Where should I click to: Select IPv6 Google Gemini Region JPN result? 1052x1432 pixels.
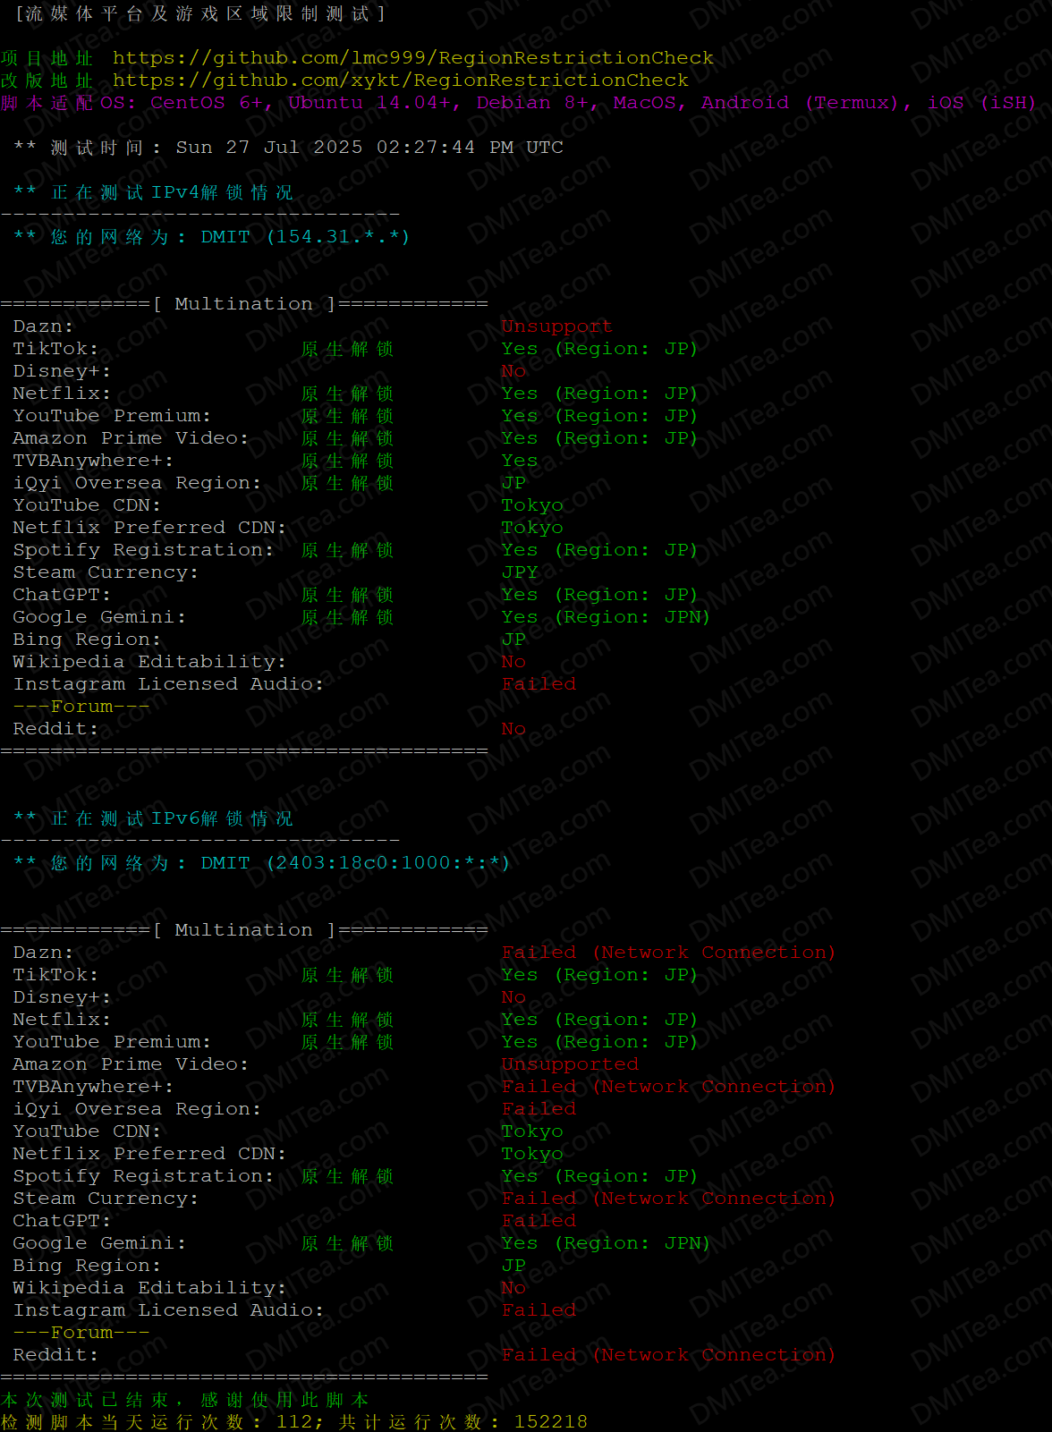point(606,1243)
